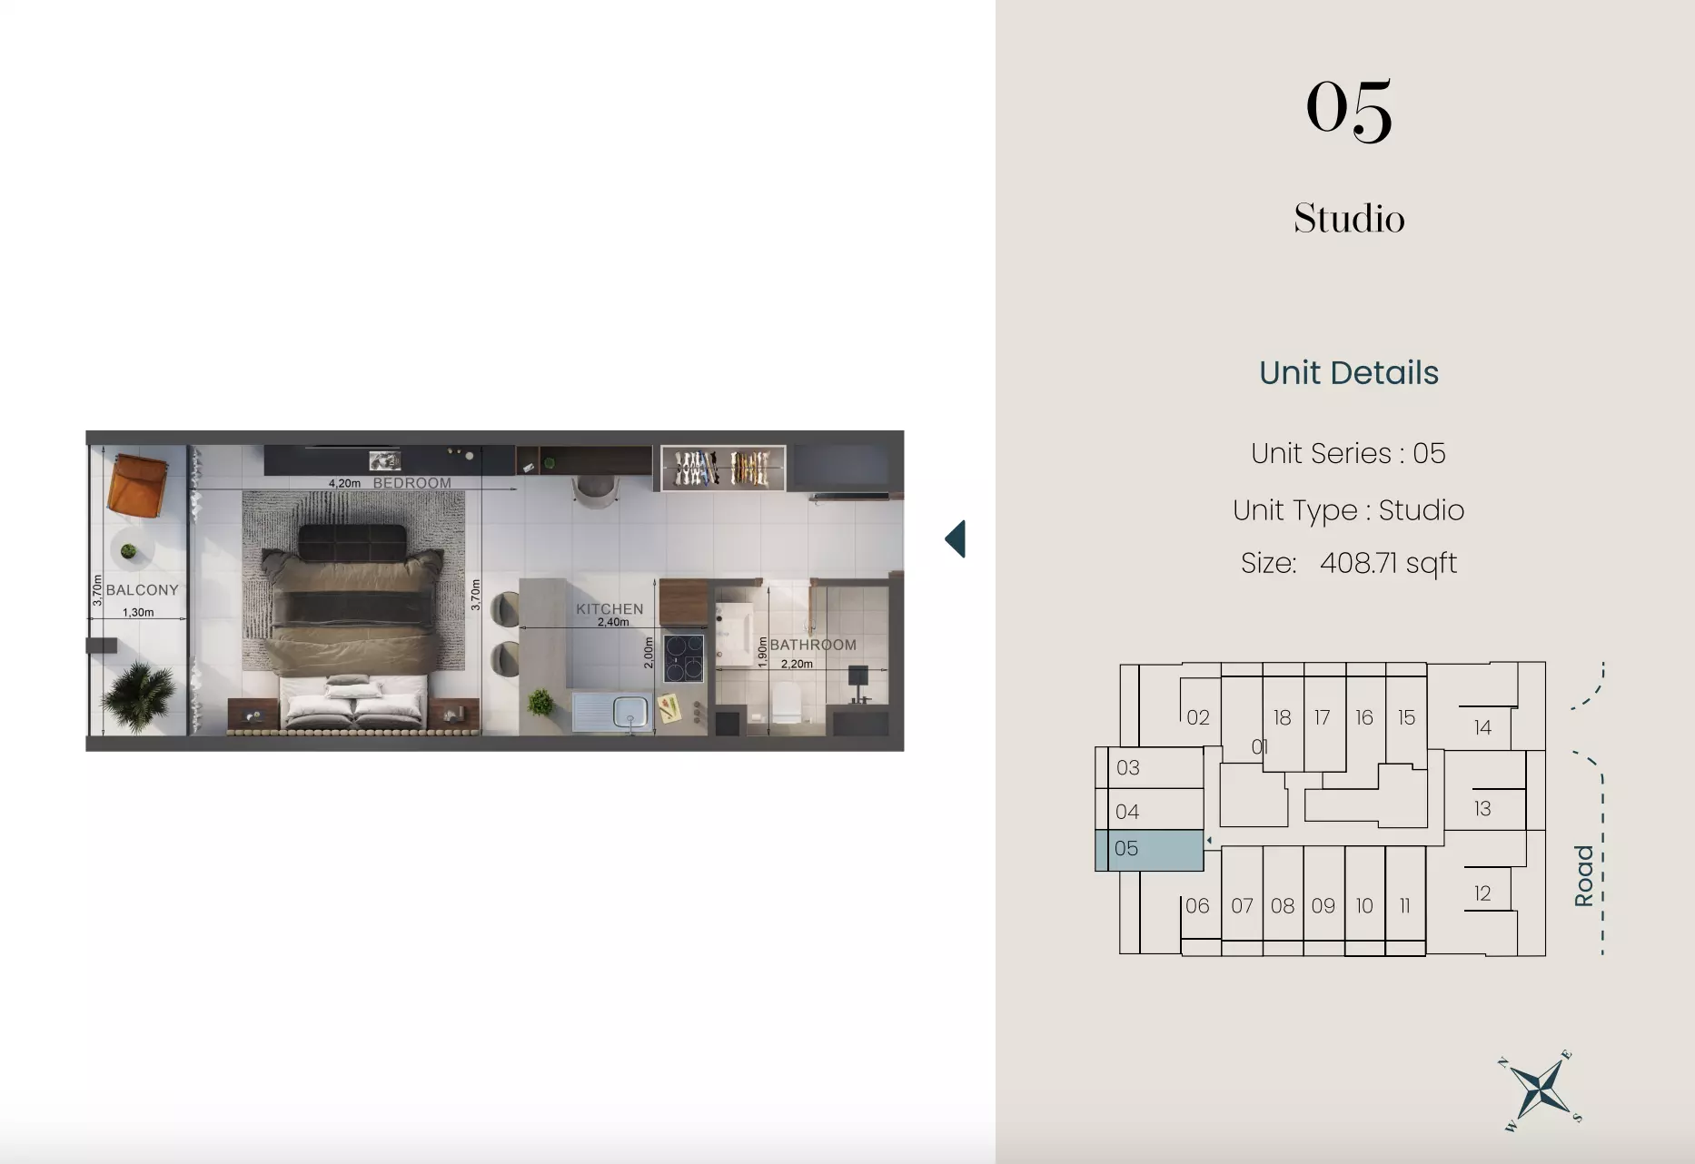The height and width of the screenshot is (1164, 1695).
Task: Pick unit 18 on the key plan
Action: click(x=1282, y=717)
